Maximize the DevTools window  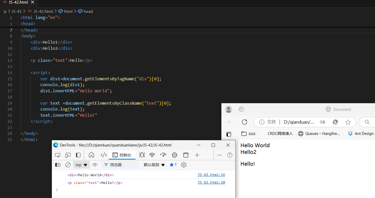(213, 145)
